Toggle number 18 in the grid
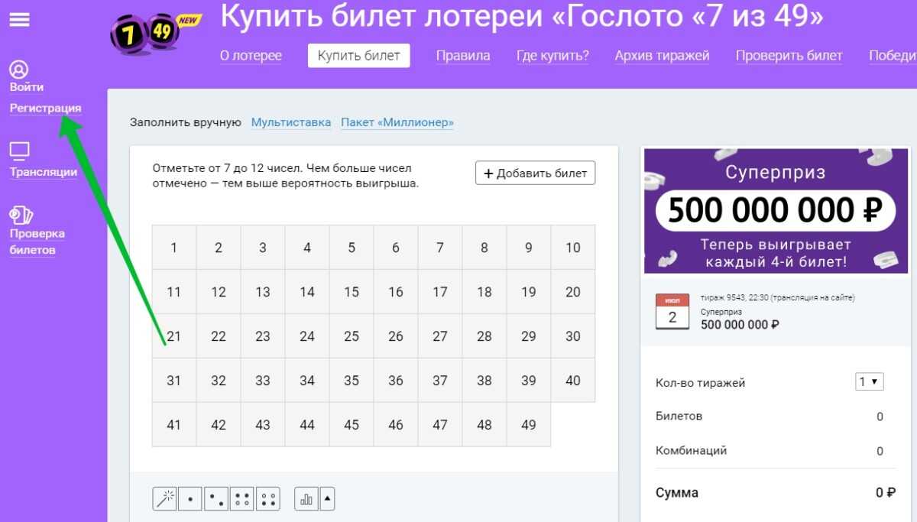 pyautogui.click(x=484, y=292)
